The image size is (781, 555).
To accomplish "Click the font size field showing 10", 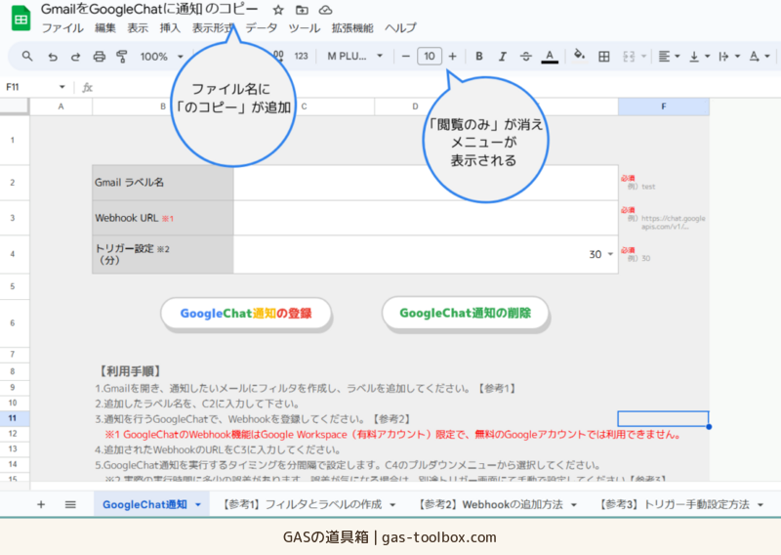I will coord(430,57).
